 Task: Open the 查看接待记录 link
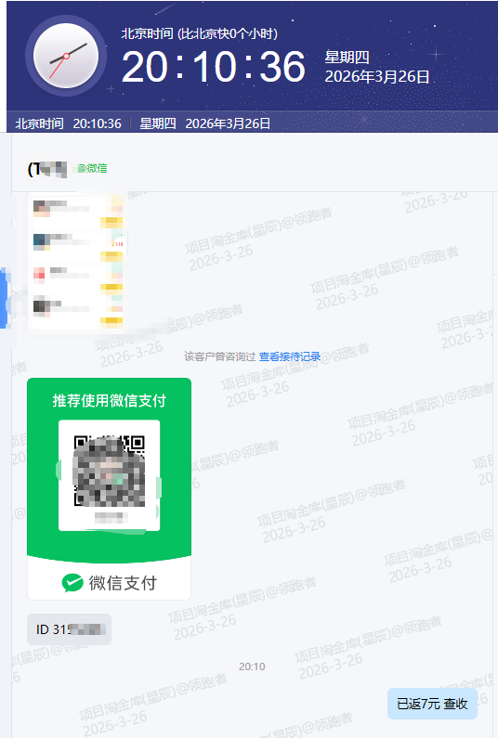(x=290, y=356)
